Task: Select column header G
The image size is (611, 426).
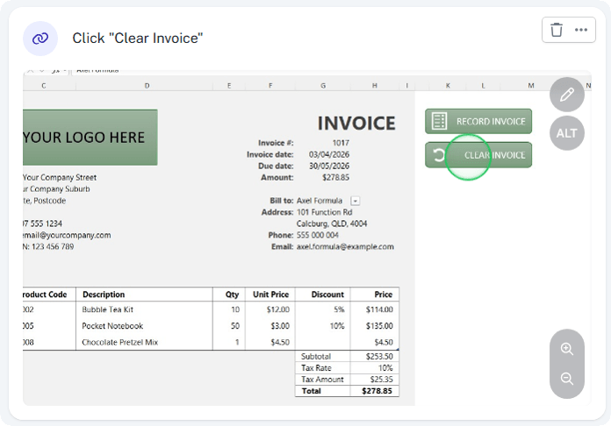Action: coord(323,86)
